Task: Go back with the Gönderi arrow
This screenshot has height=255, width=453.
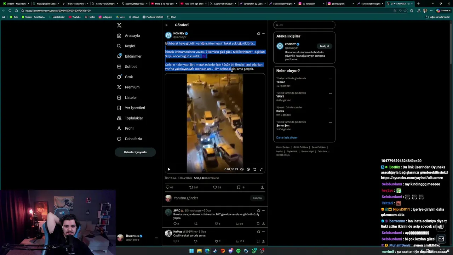Action: pos(167,25)
